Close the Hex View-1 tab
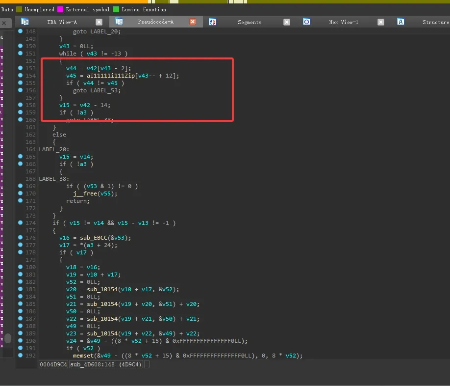Viewport: 450px width, 386px height. click(x=381, y=22)
